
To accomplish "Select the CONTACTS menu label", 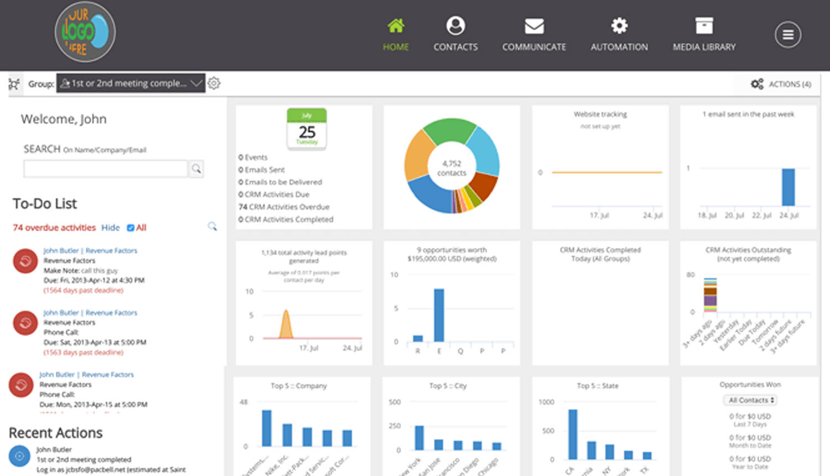I will pos(455,47).
